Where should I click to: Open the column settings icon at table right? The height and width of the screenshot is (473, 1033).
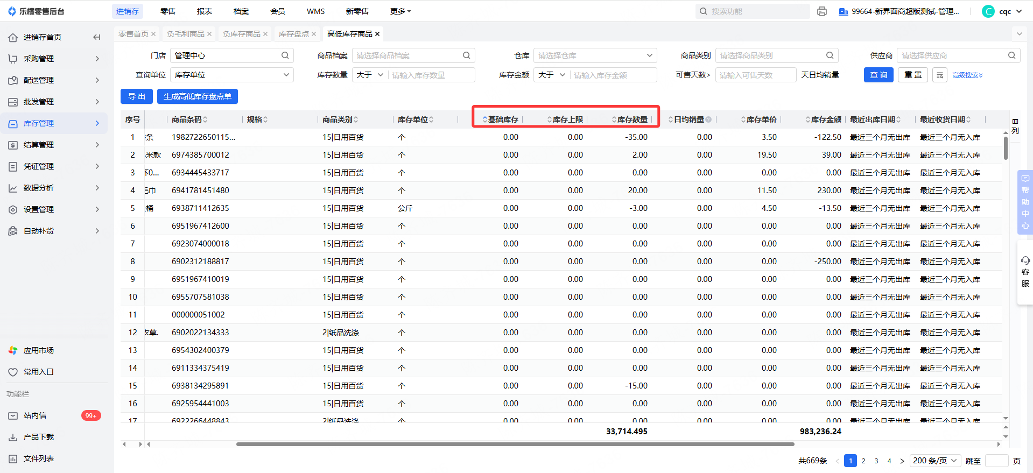tap(1015, 126)
